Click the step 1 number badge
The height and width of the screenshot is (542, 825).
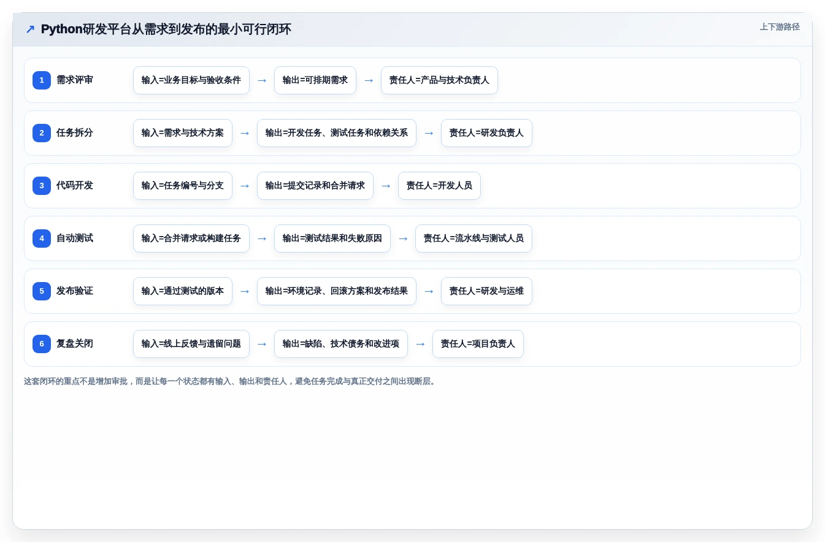pyautogui.click(x=42, y=80)
